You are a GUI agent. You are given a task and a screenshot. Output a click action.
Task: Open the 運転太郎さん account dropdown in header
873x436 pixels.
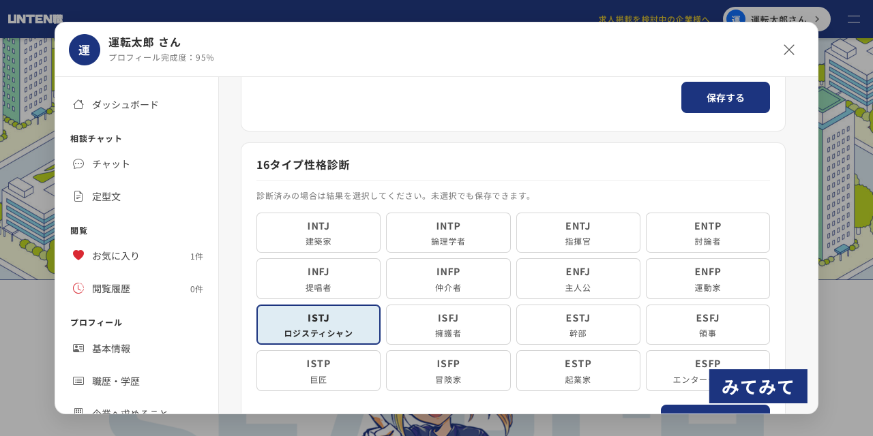click(x=777, y=19)
